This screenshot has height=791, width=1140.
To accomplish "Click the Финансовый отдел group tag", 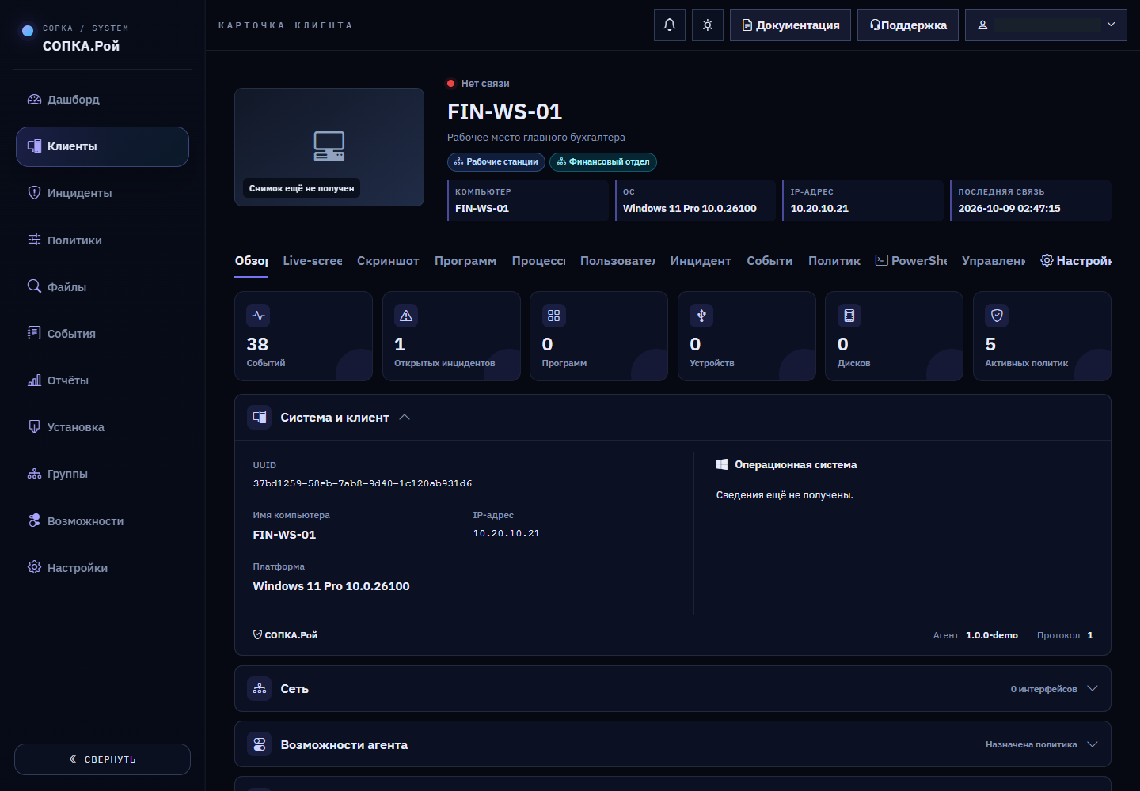I will (603, 162).
